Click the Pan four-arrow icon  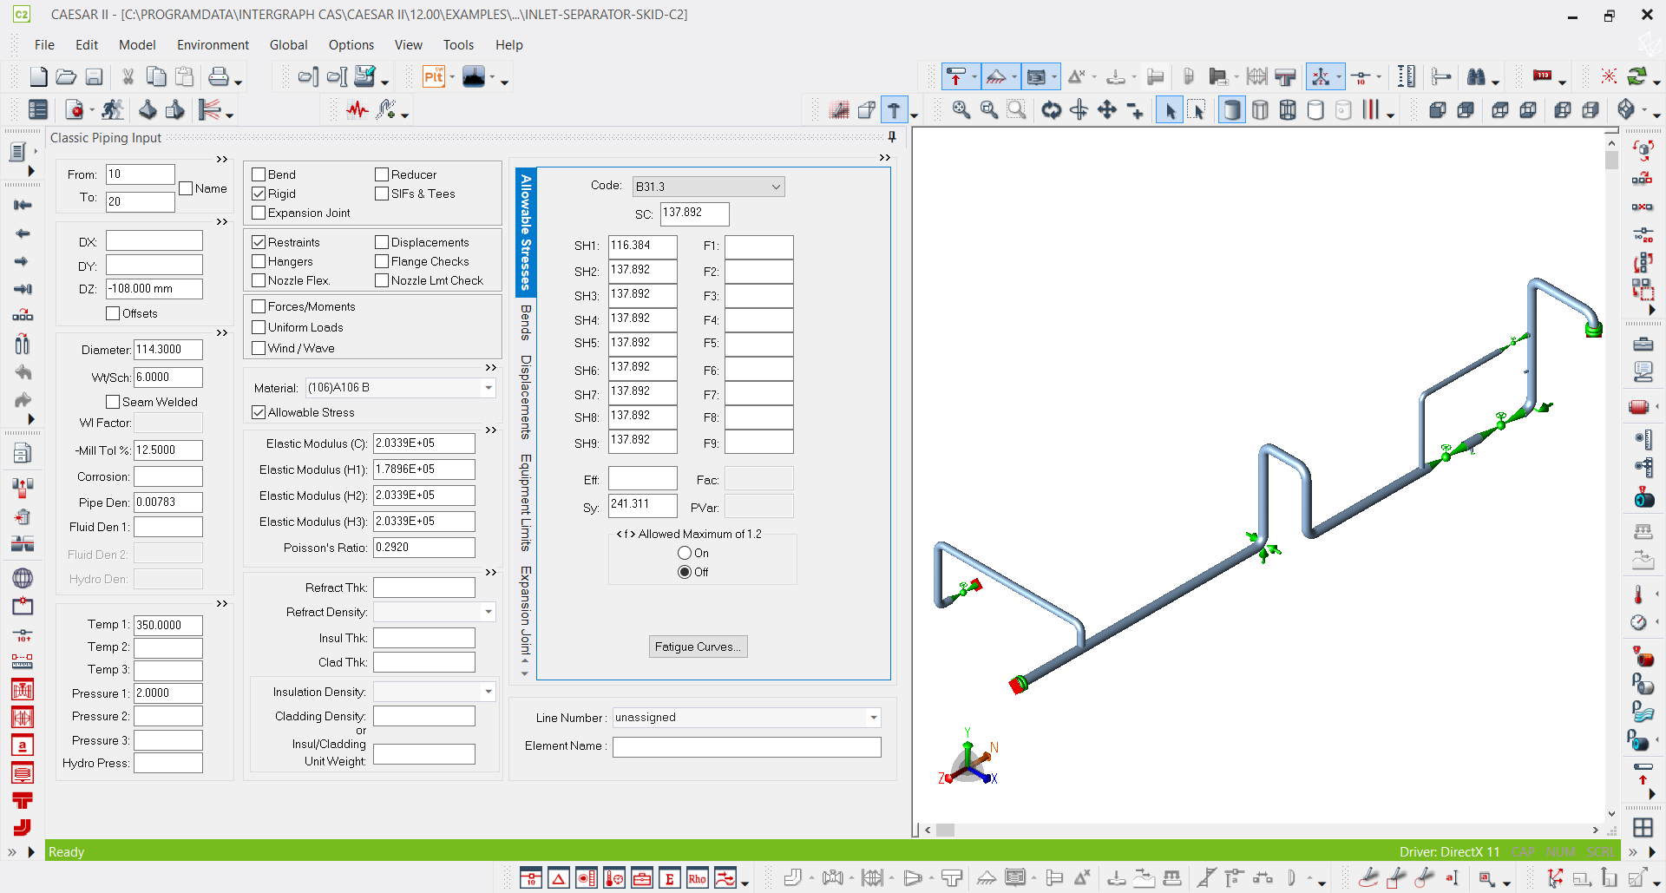coord(1107,109)
